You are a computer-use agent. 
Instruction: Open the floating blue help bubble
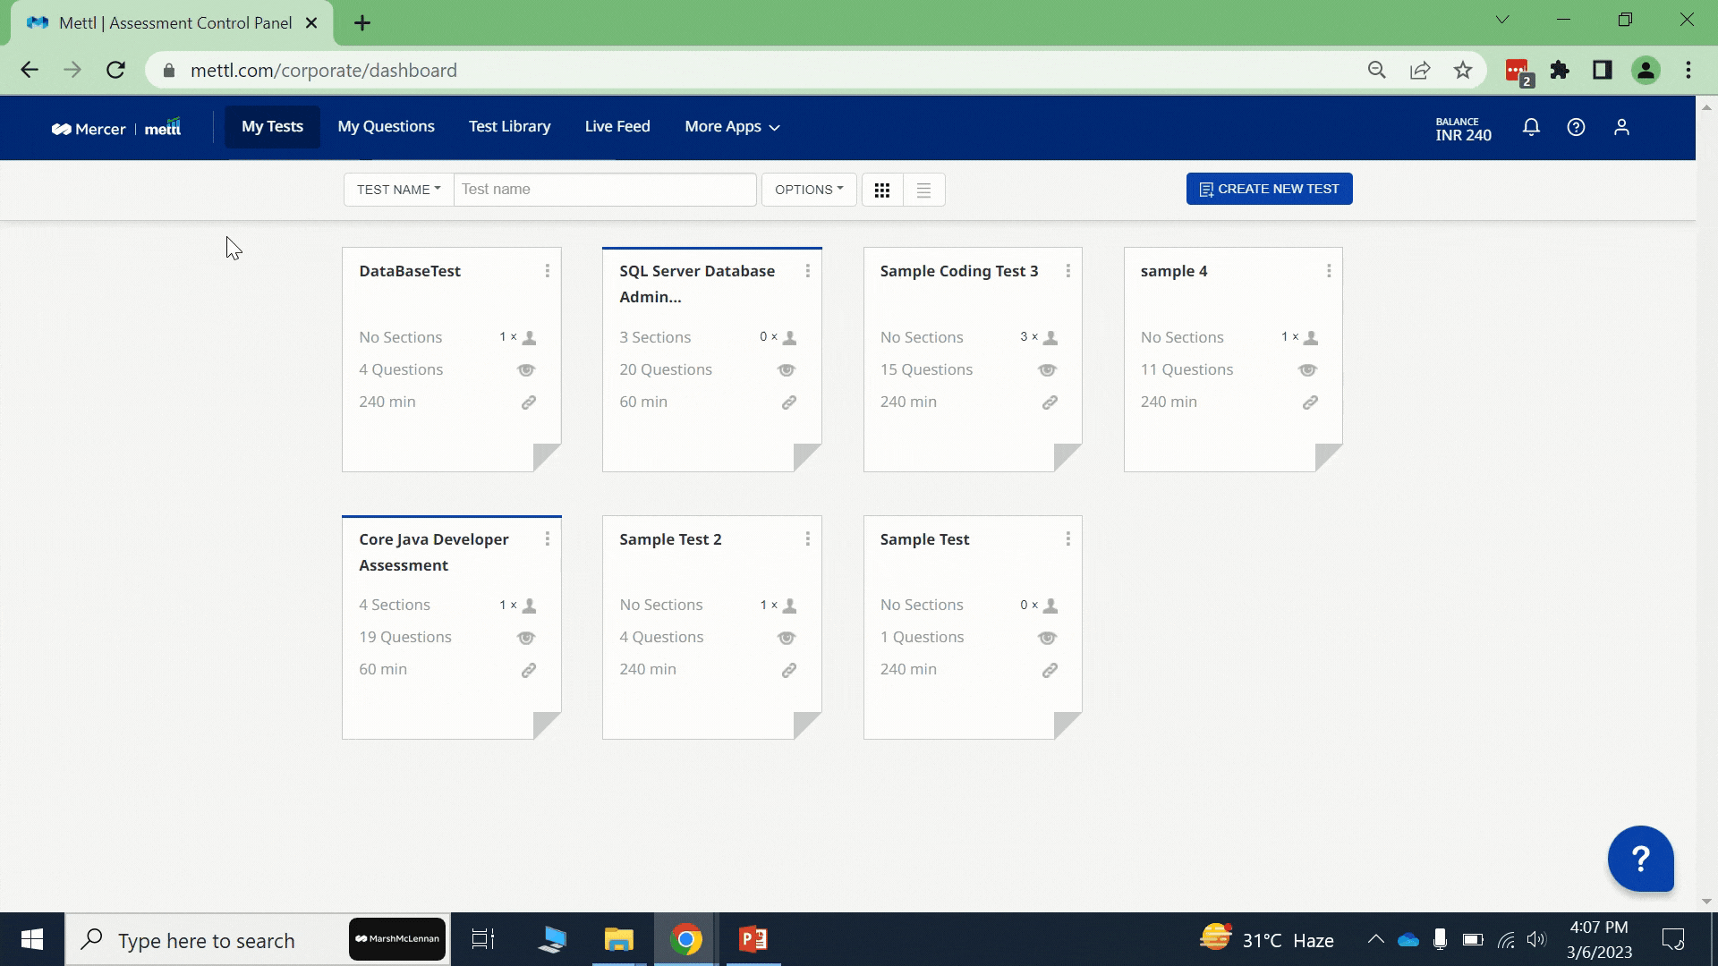[1640, 859]
